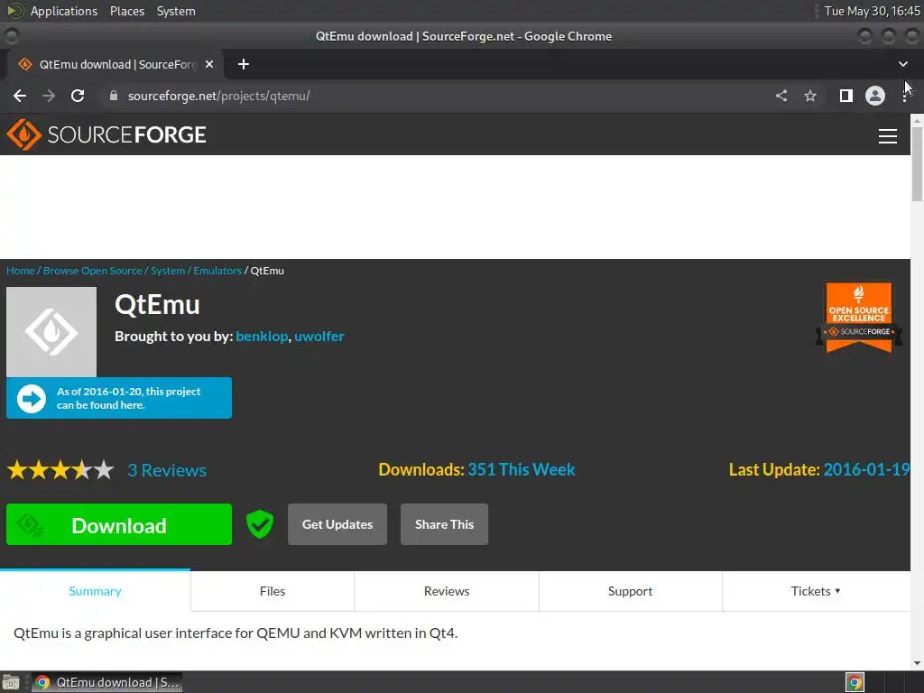Click the 2016-01-19 last update link
The height and width of the screenshot is (693, 924).
click(x=866, y=469)
